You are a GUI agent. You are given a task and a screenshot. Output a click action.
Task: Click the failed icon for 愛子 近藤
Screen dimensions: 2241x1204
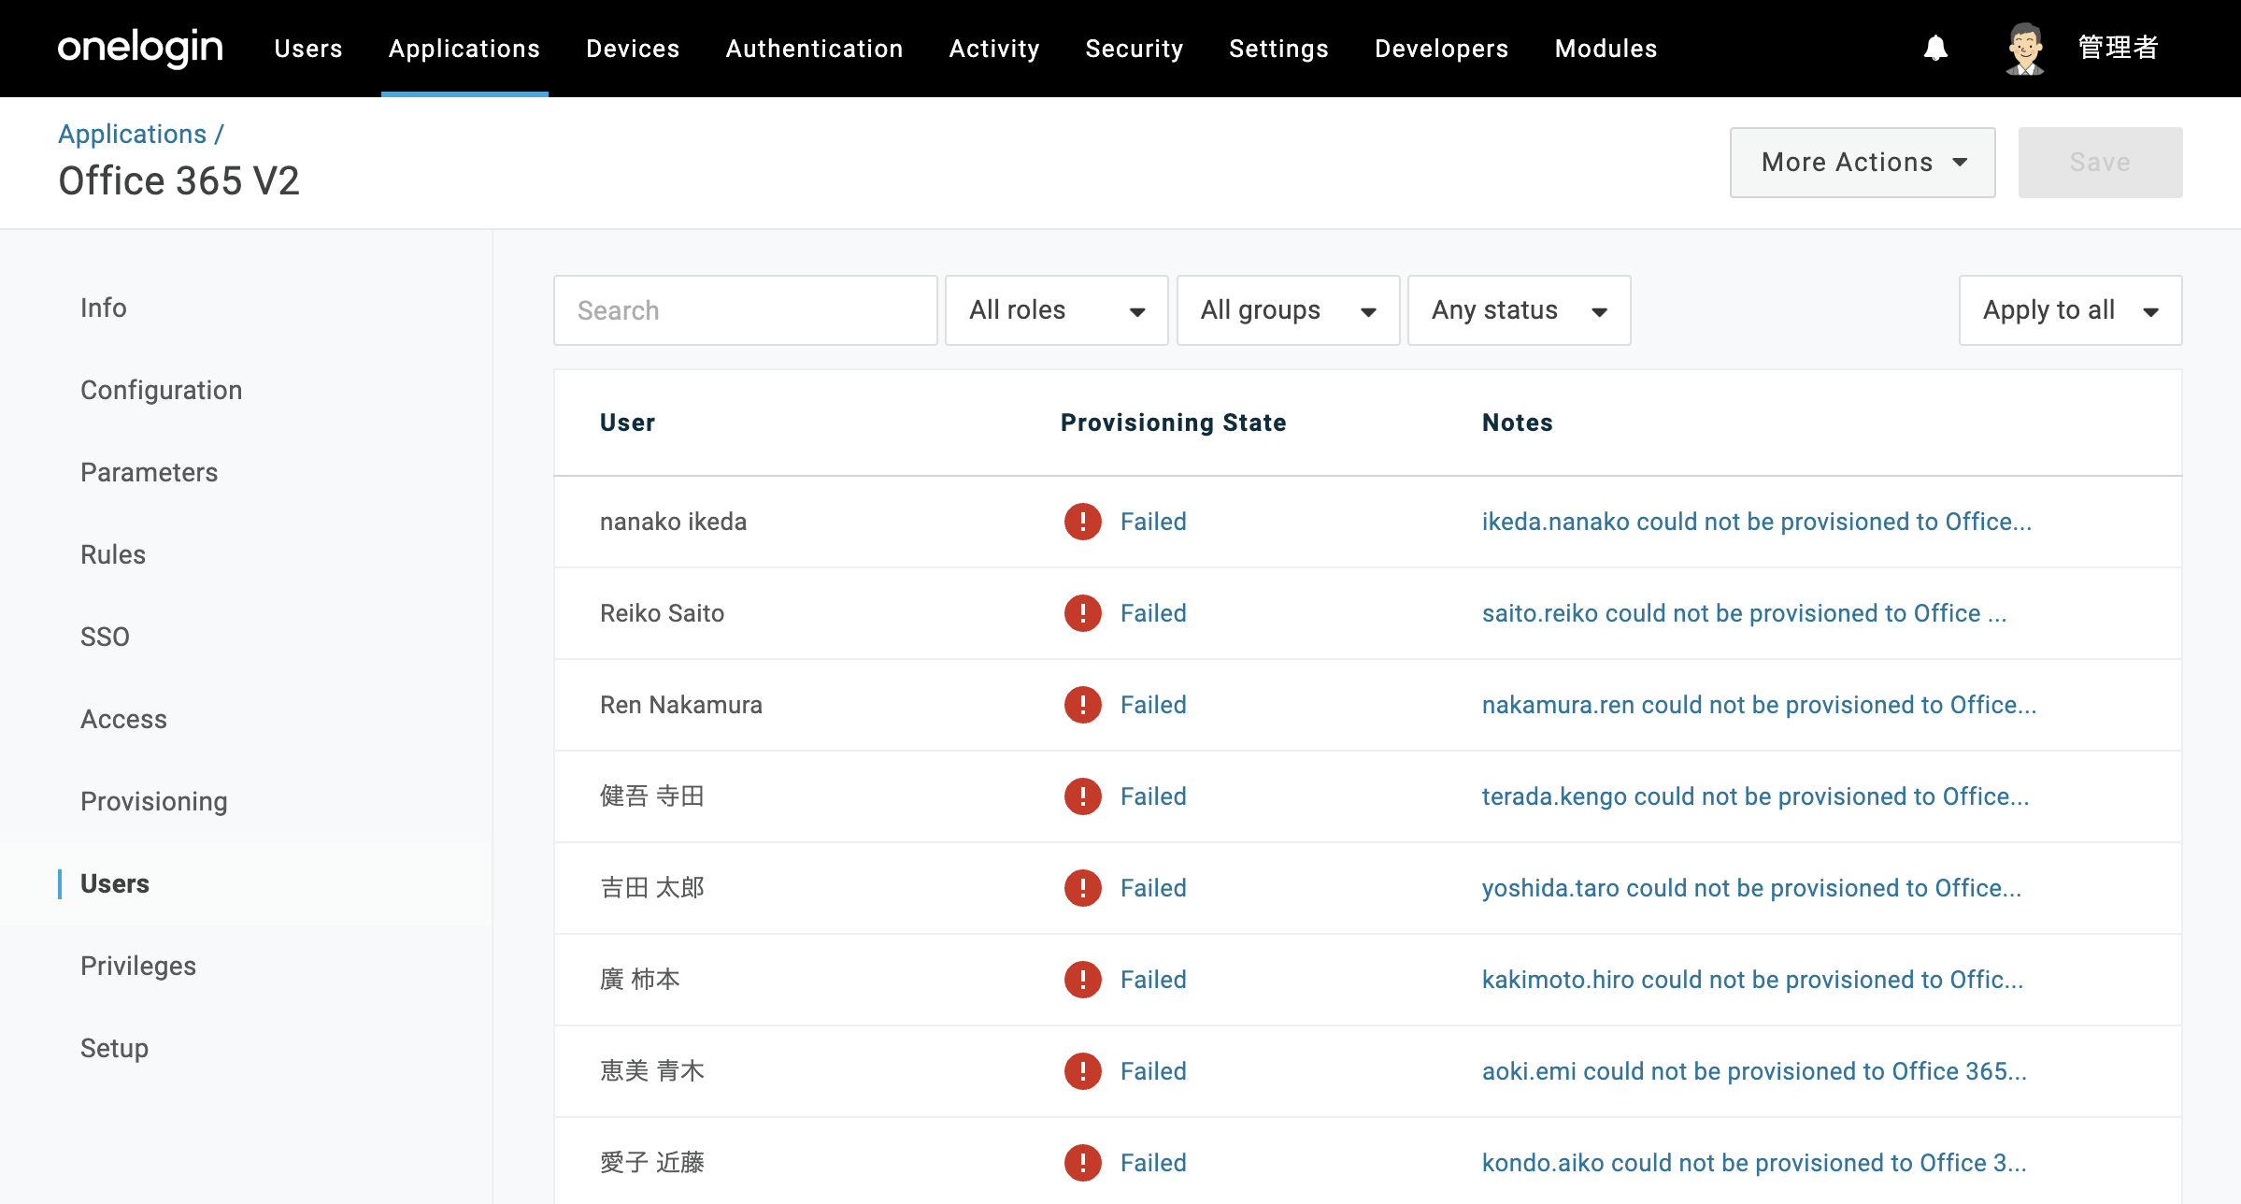[x=1082, y=1163]
